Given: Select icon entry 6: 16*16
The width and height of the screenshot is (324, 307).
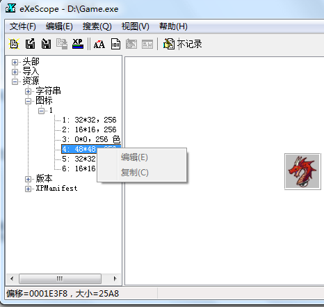Looking at the screenshot, I should pos(79,168).
